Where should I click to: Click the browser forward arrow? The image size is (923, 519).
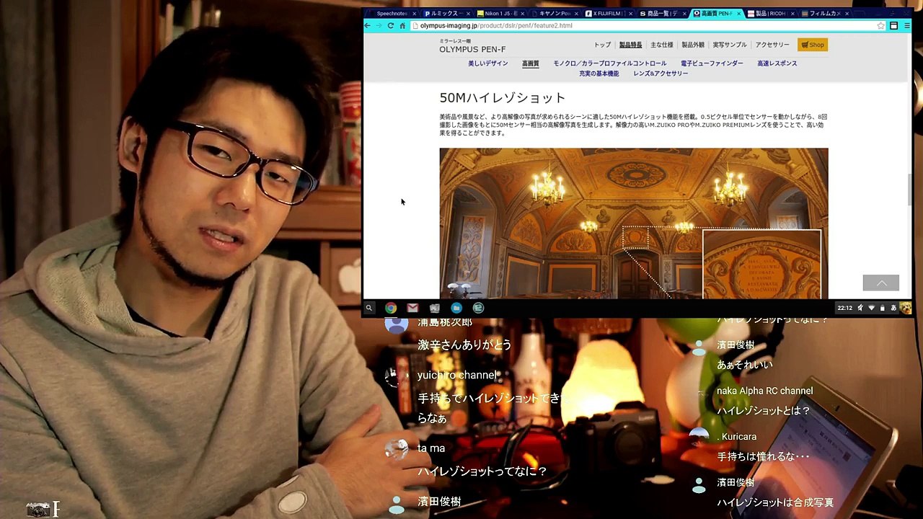pyautogui.click(x=379, y=25)
